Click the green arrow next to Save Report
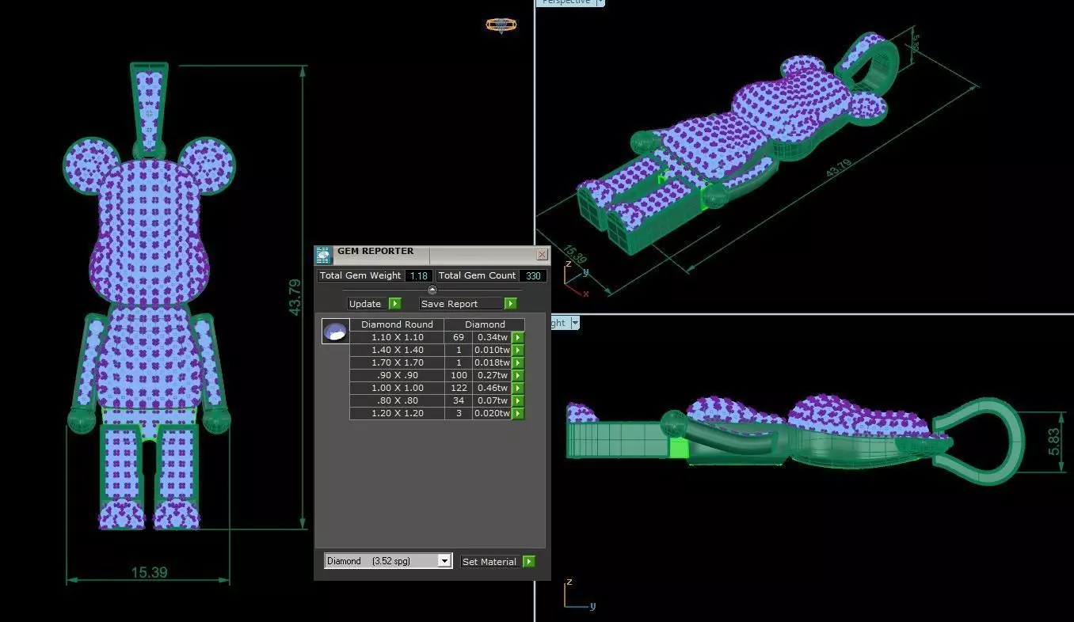This screenshot has height=622, width=1074. [511, 304]
